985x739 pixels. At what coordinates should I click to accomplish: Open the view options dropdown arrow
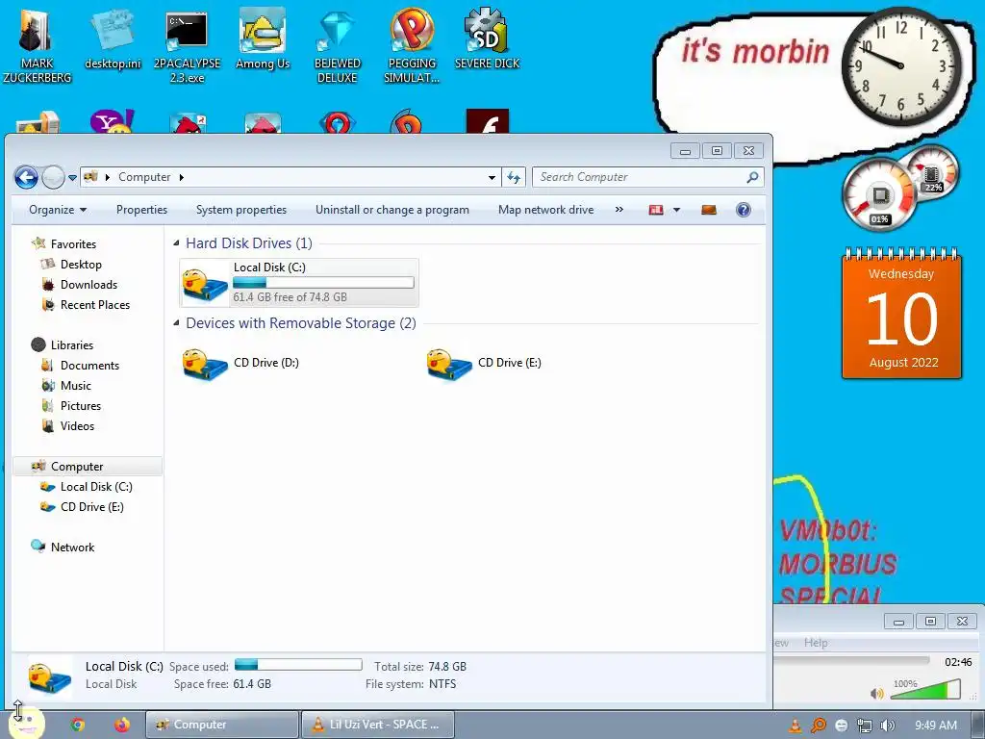click(676, 210)
